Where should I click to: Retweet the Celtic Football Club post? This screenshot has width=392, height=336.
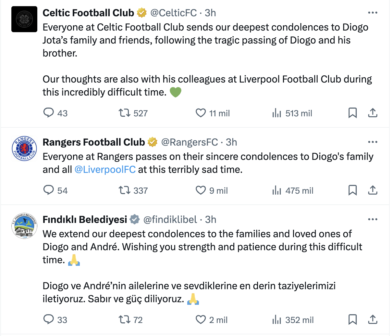[x=124, y=113]
